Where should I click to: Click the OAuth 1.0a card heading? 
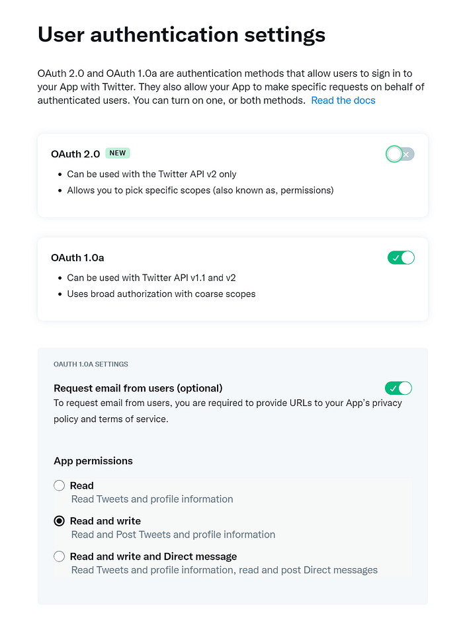pos(77,258)
